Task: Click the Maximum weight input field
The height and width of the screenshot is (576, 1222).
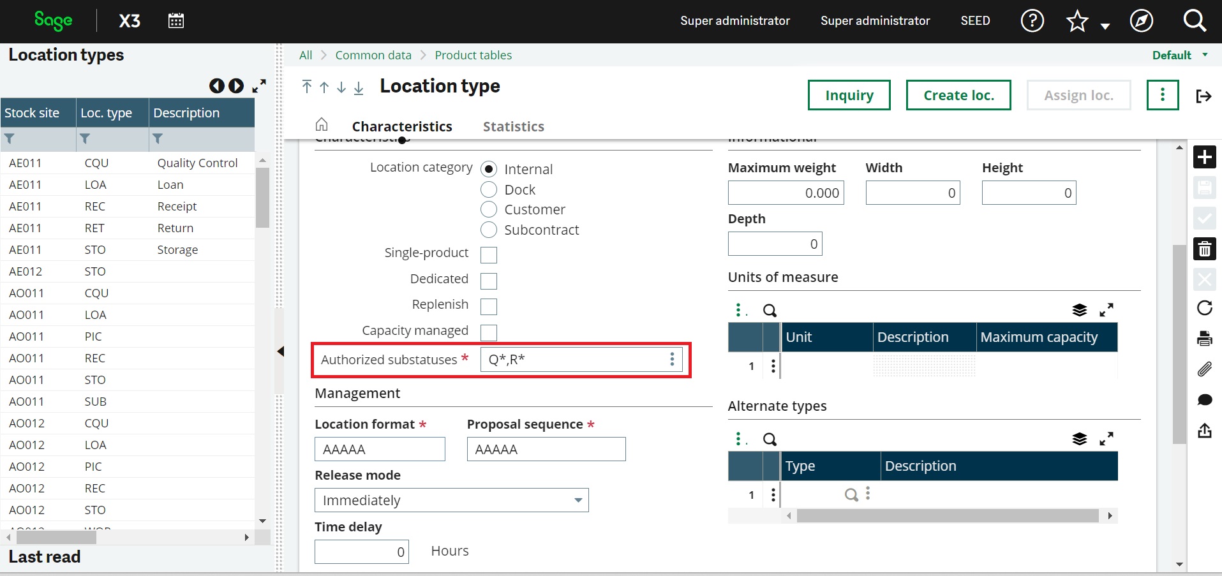Action: (786, 193)
